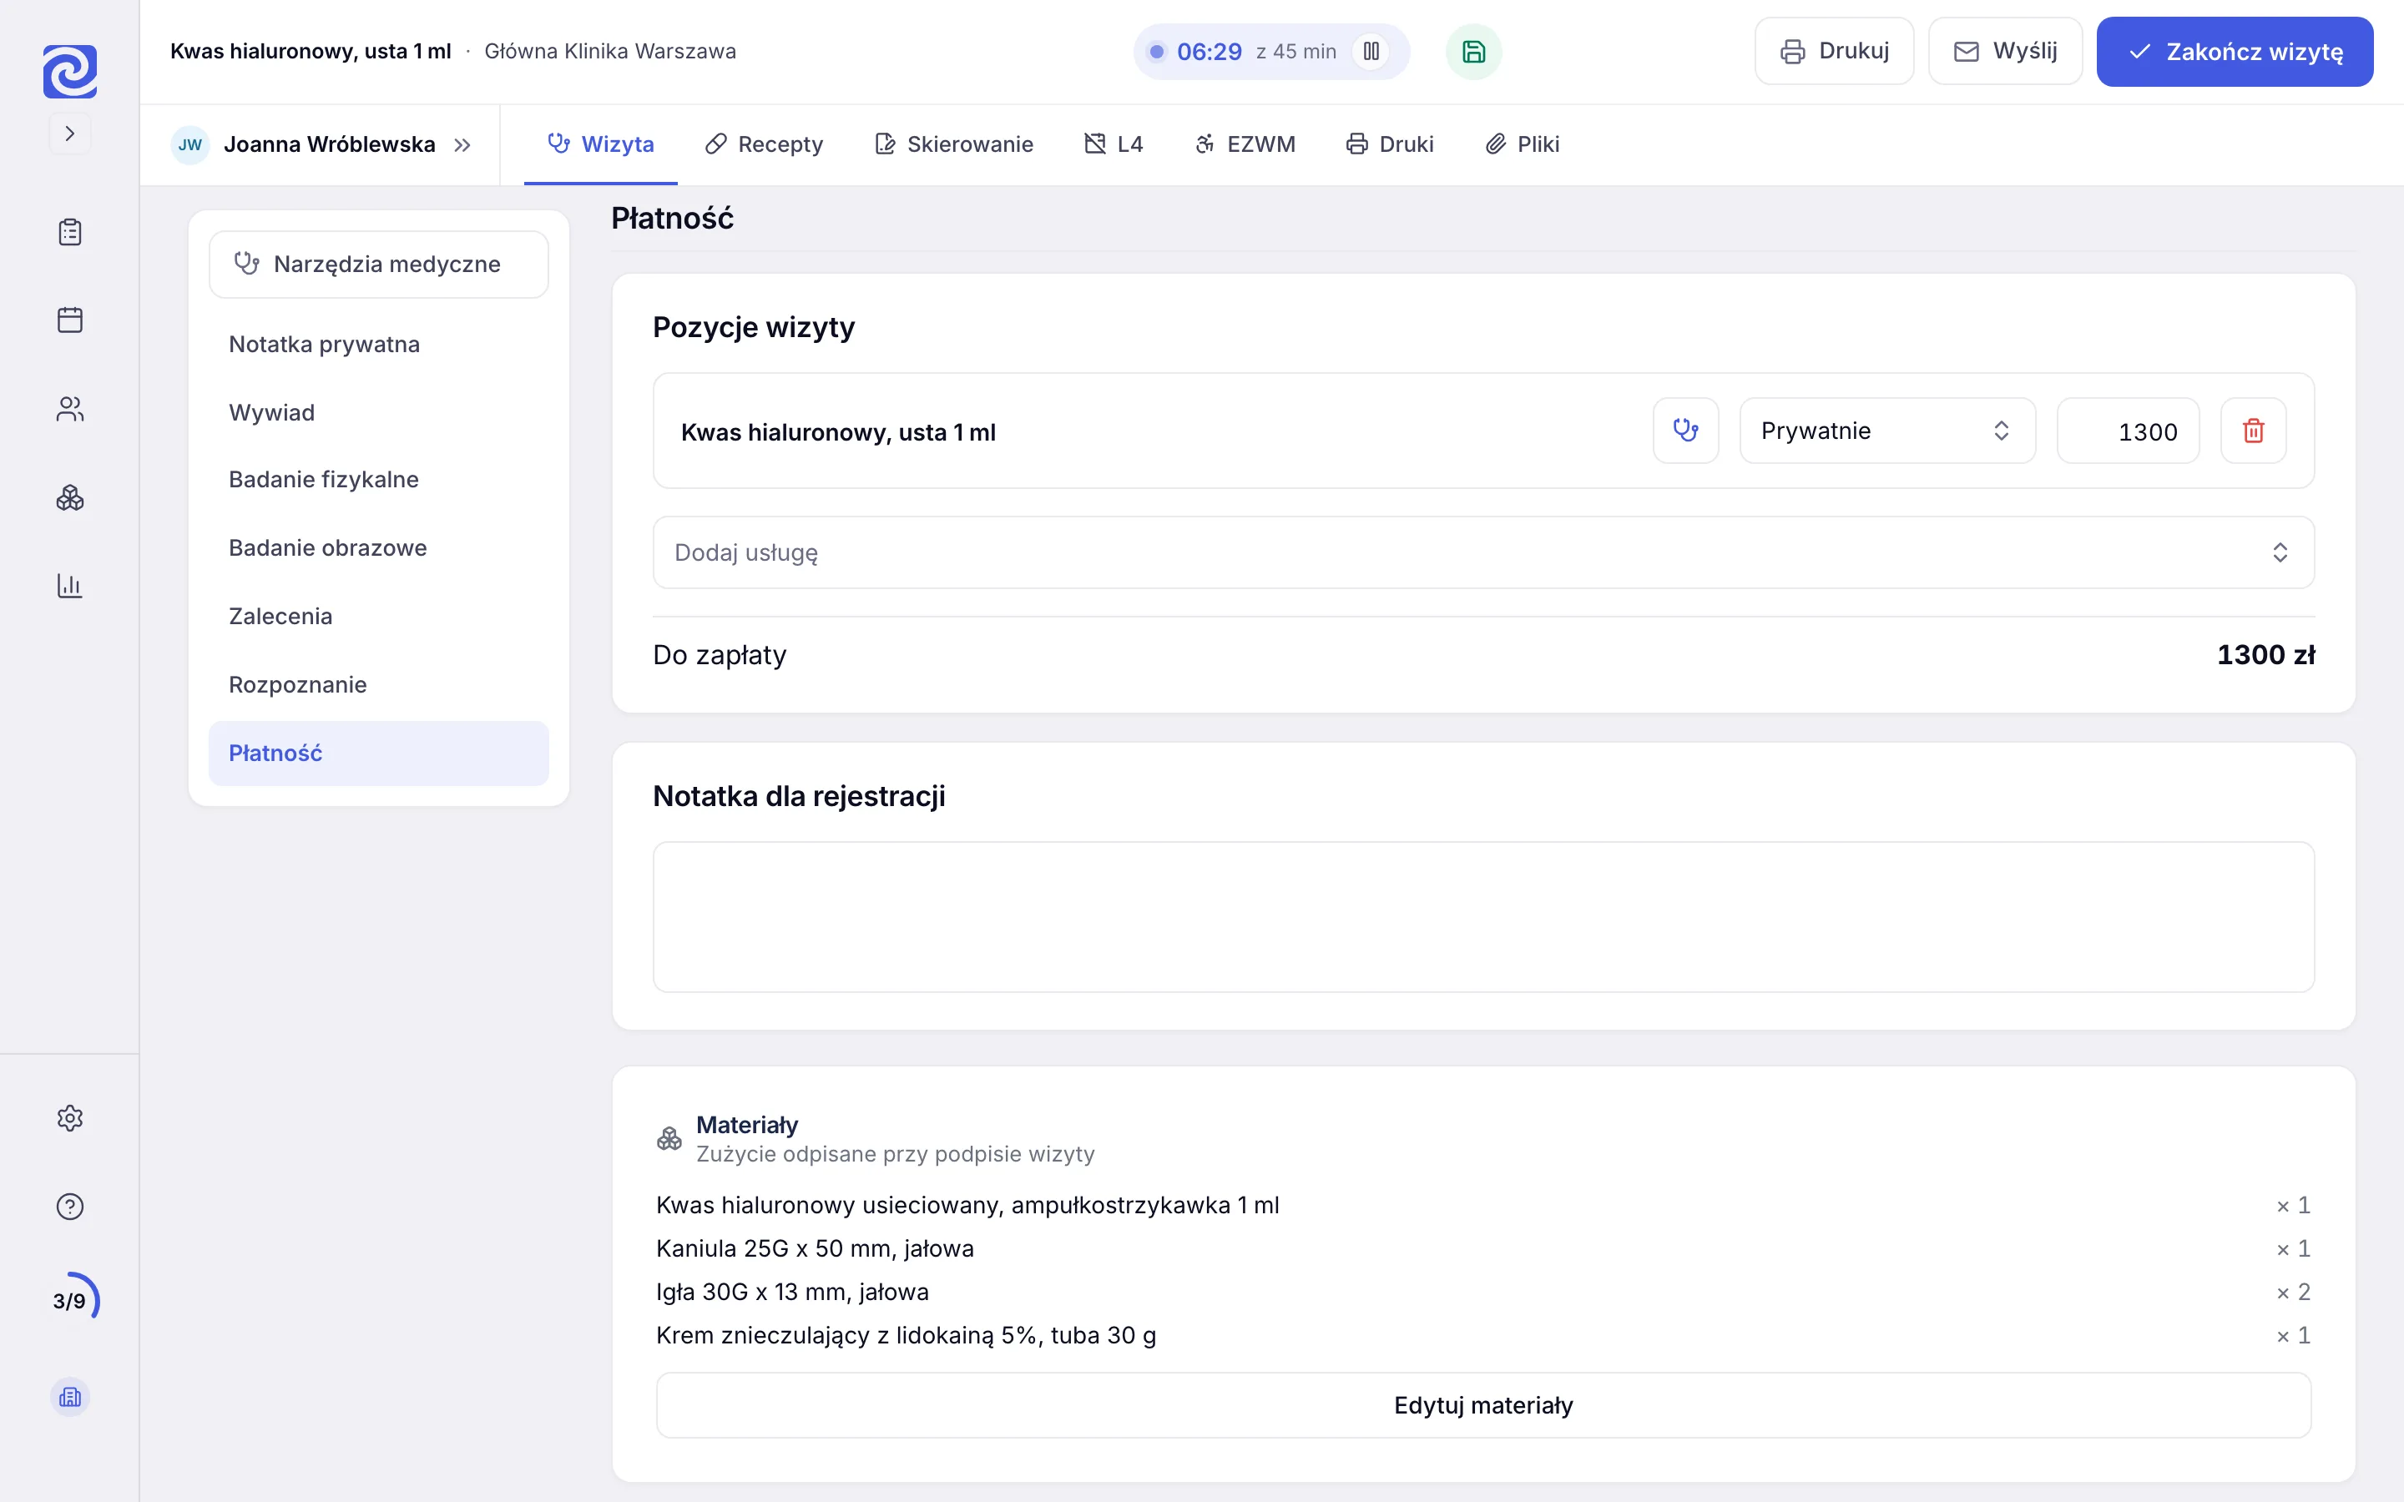Open the statistics chart sidebar icon
The width and height of the screenshot is (2404, 1502).
pos(69,585)
